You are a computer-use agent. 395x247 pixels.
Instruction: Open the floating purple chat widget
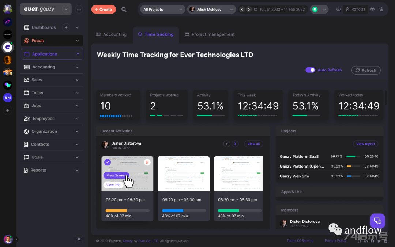click(377, 221)
